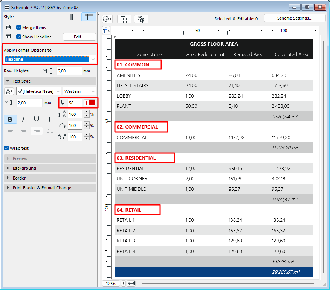Viewport: 330px width, 290px height.
Task: Click the Scheme Settings button
Action: tap(295, 18)
